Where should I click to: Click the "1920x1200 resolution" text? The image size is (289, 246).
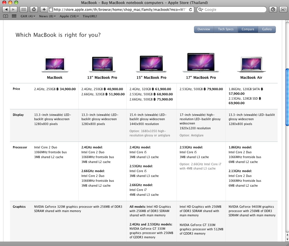coord(195,128)
